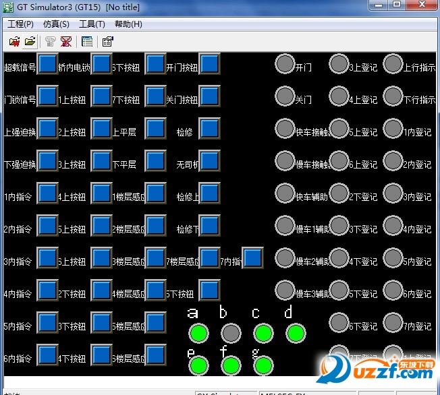
Task: Click the gray 上行指示 indicator lamp
Action: pos(393,64)
